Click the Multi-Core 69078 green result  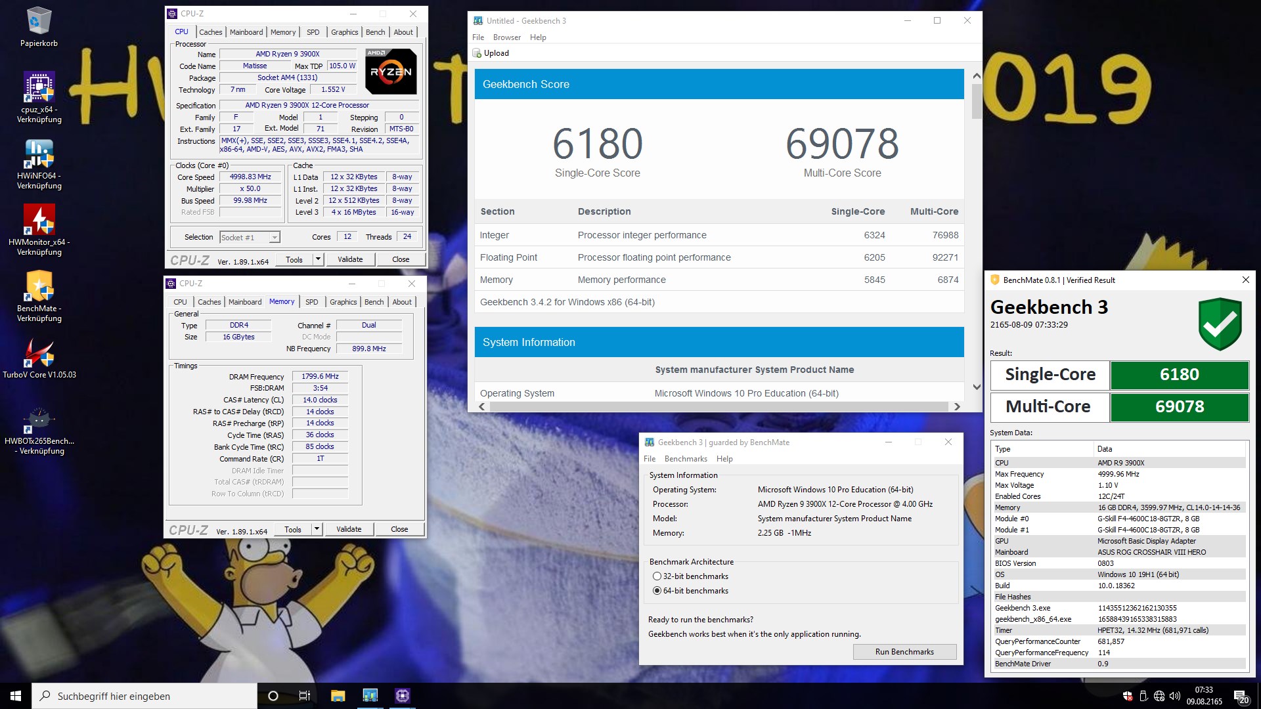(x=1180, y=407)
